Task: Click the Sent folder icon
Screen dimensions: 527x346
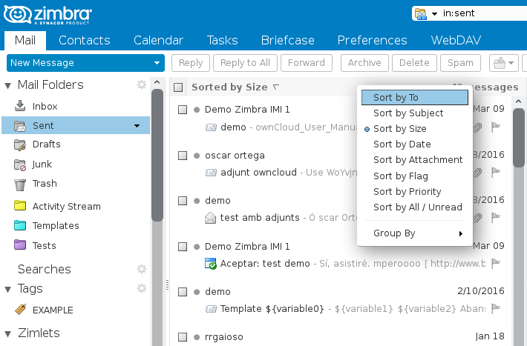Action: pyautogui.click(x=20, y=126)
